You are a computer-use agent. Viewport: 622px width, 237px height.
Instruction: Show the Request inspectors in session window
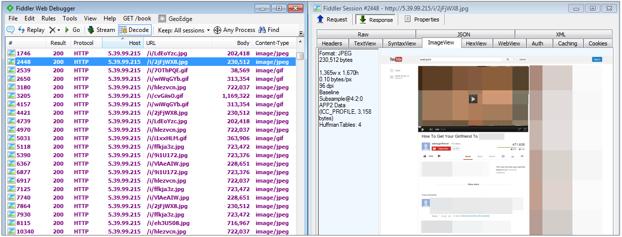(x=332, y=19)
